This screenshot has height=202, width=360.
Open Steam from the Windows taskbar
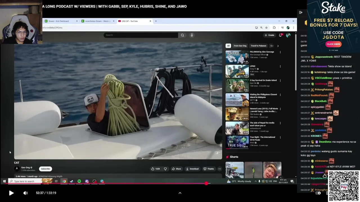(x=71, y=181)
